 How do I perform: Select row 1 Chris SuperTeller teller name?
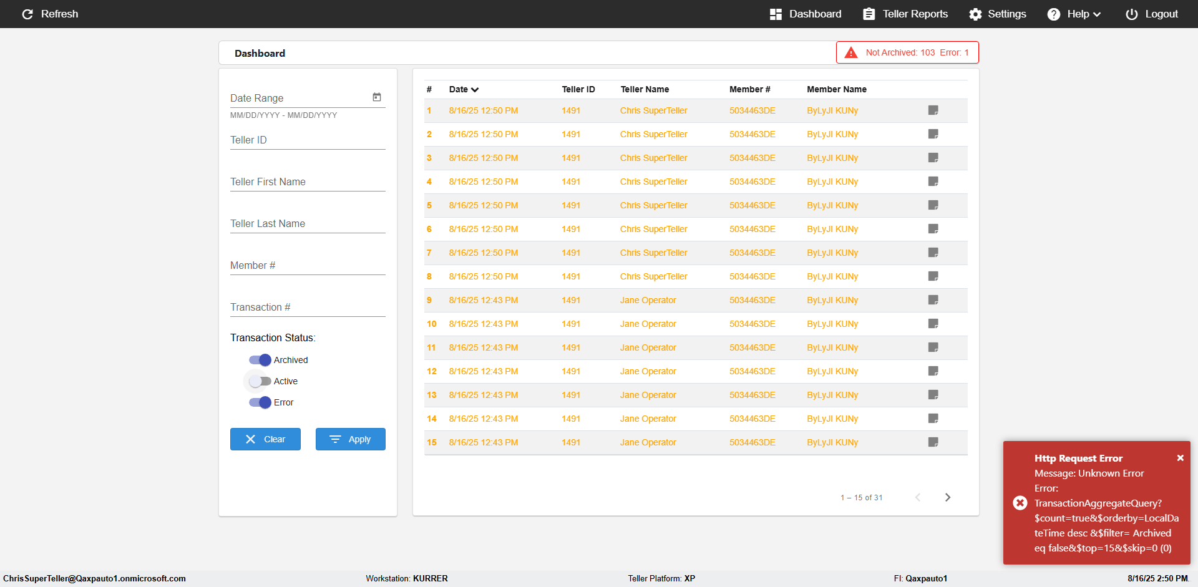tap(654, 110)
